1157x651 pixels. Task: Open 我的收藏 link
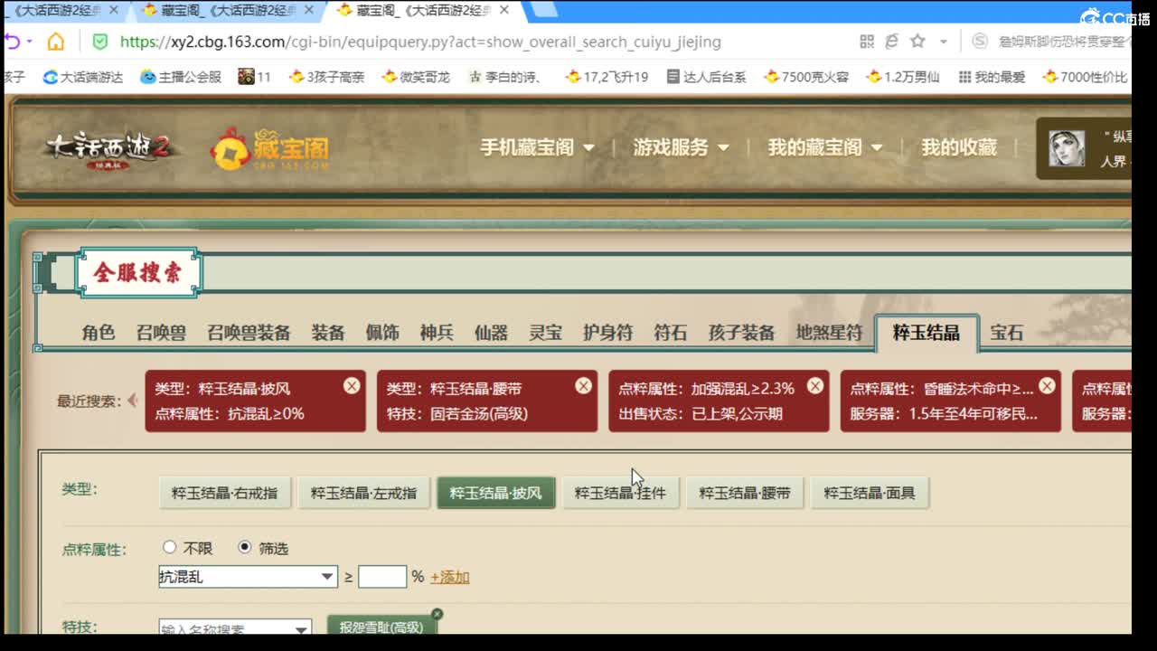pyautogui.click(x=958, y=147)
